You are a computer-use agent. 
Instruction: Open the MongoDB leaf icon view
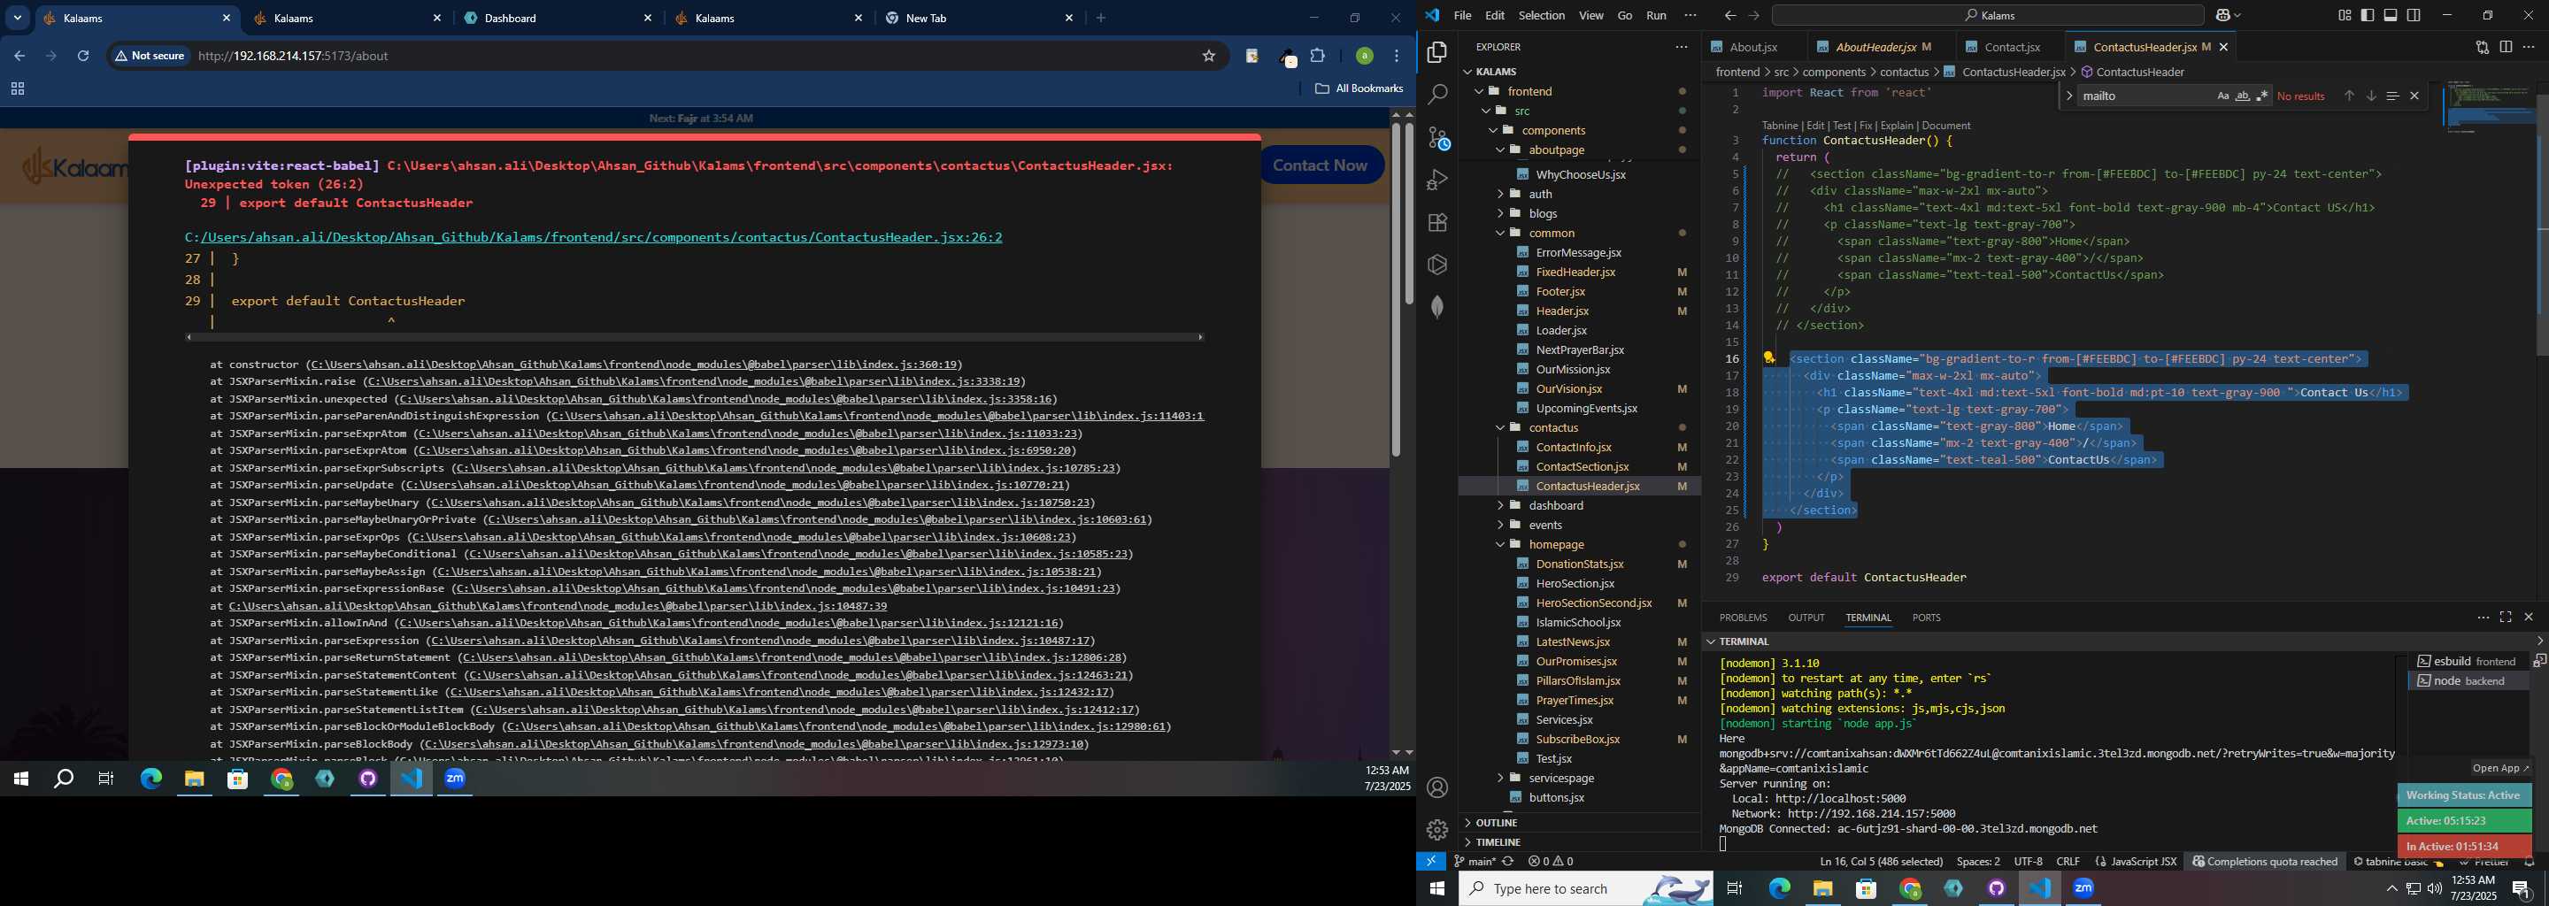coord(1437,307)
